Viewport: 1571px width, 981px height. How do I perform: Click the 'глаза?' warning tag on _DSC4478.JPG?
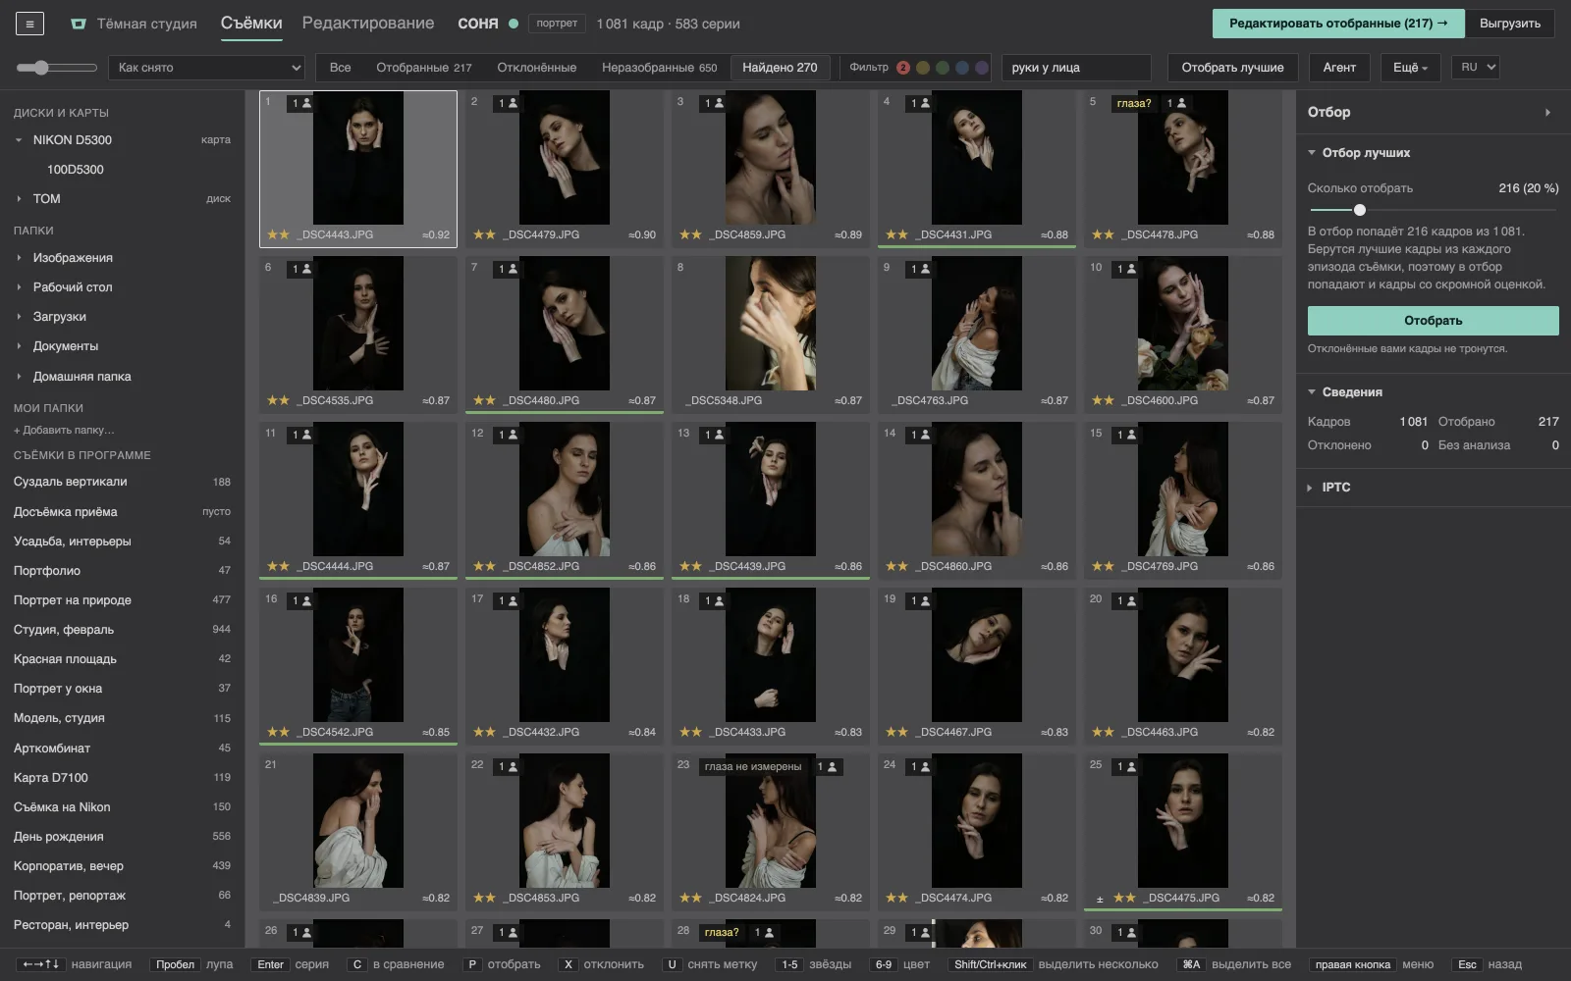(1134, 103)
